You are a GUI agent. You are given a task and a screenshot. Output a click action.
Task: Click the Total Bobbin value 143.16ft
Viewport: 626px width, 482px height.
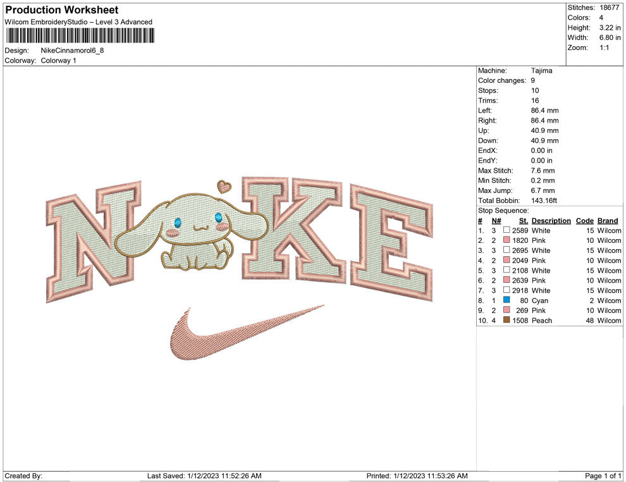point(544,201)
